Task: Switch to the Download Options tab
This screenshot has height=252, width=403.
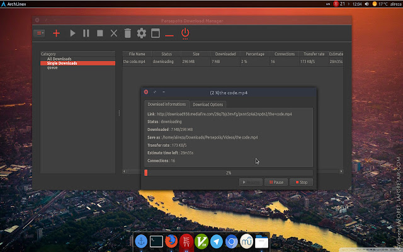Action: [x=208, y=105]
